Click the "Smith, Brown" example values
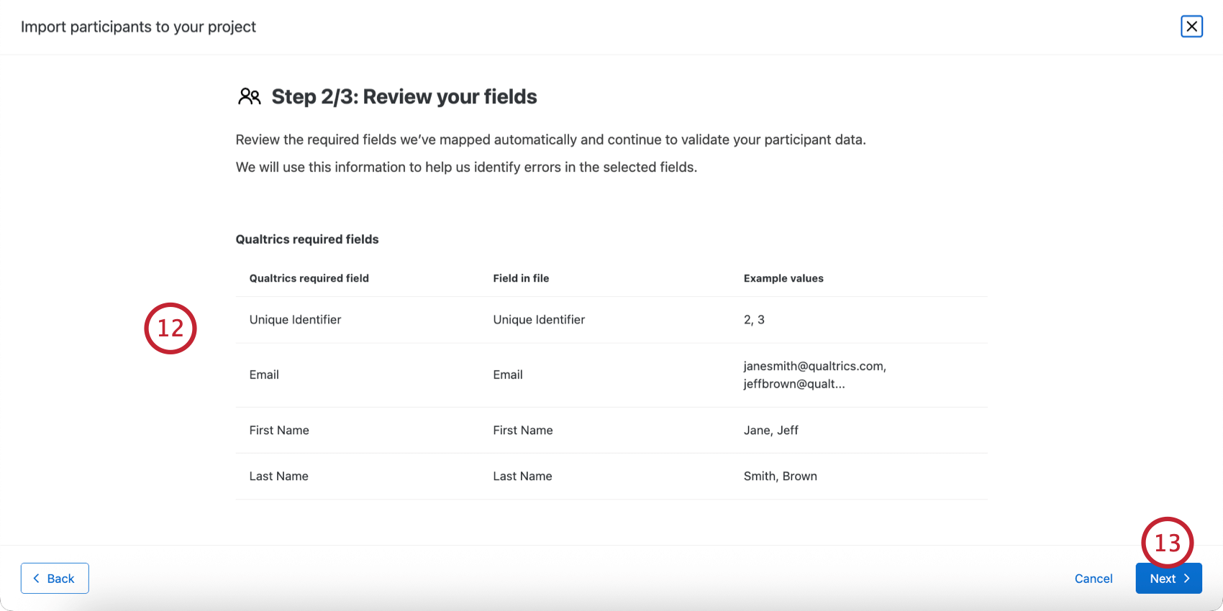 tap(780, 477)
